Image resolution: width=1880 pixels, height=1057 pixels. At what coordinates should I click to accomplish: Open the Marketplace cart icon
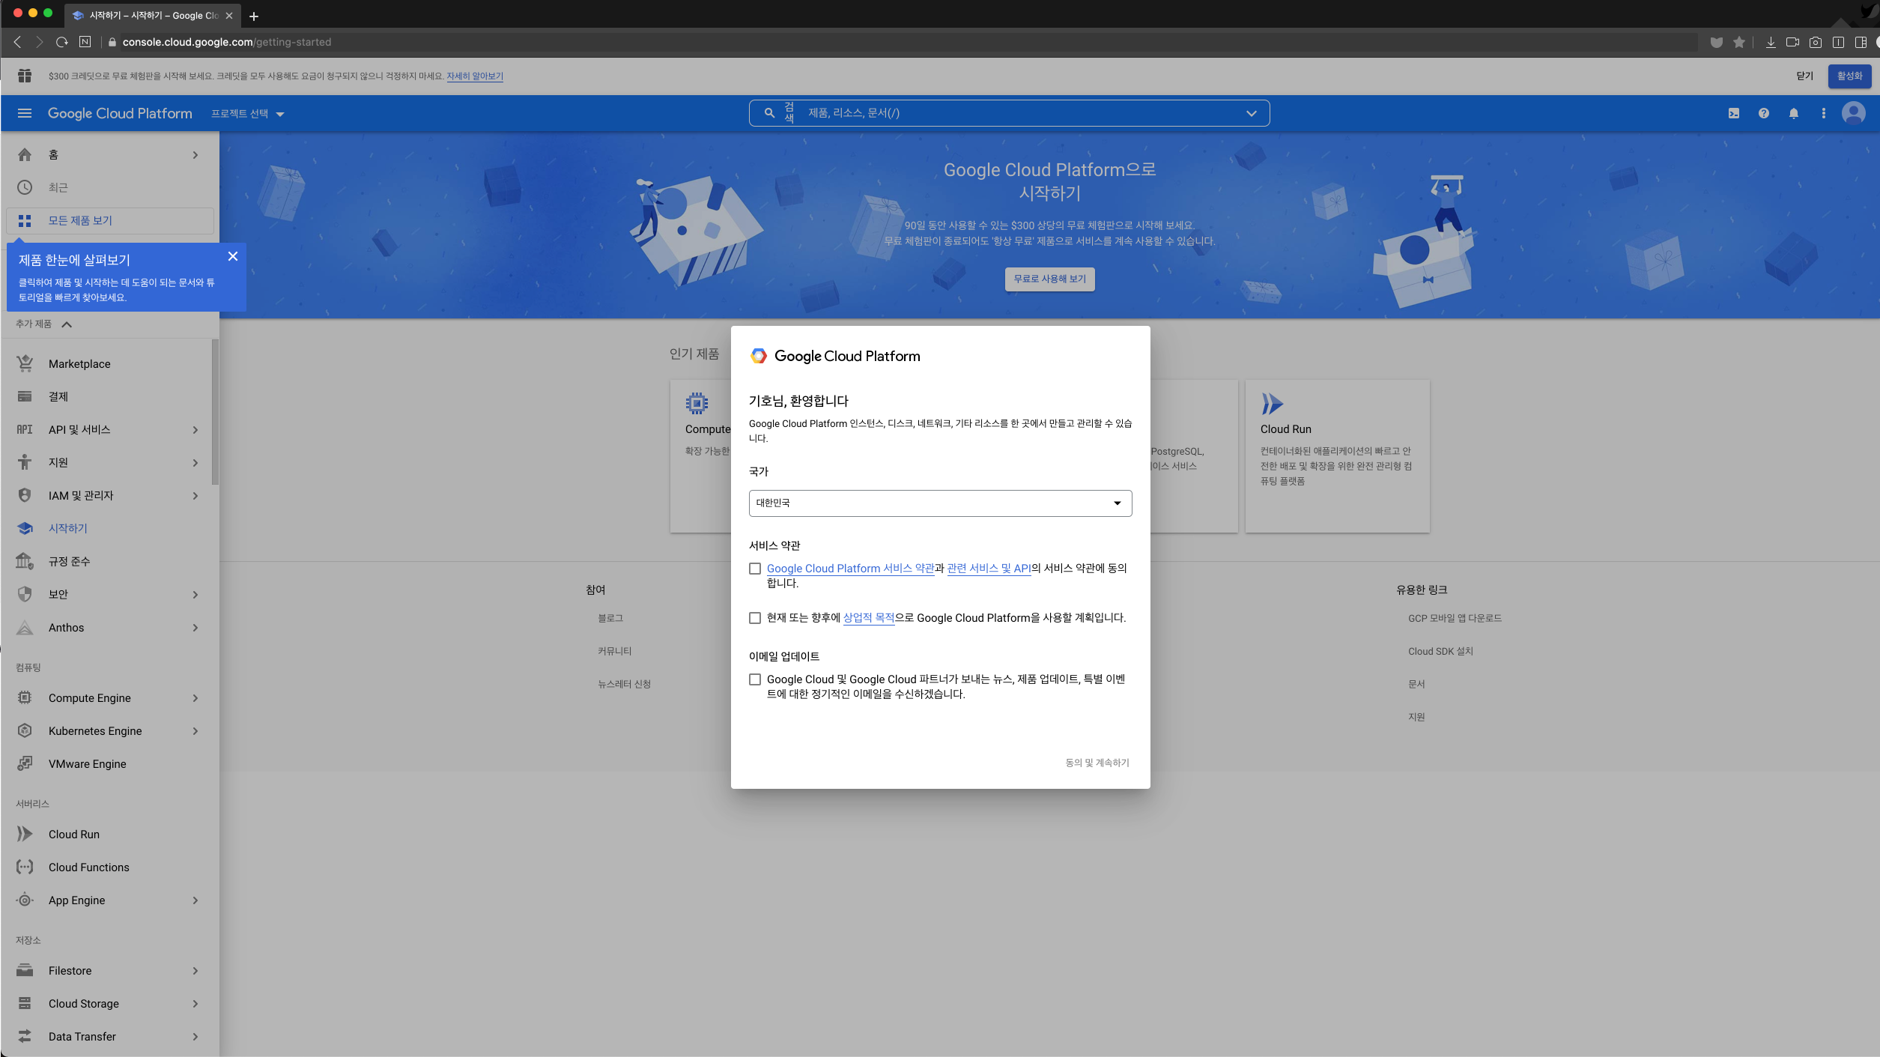pos(25,363)
